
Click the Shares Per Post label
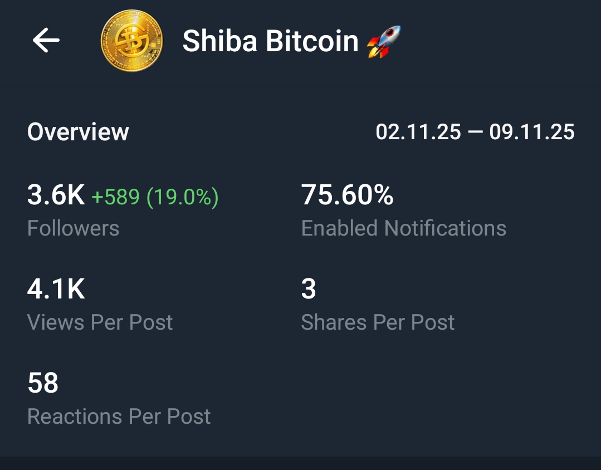378,322
